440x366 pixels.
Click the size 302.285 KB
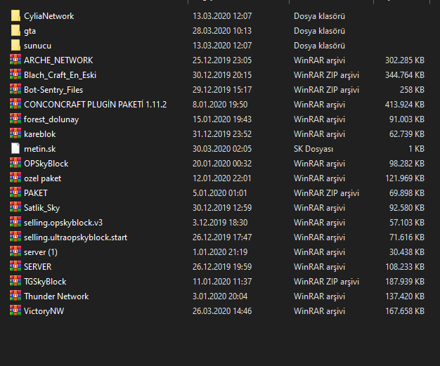click(x=405, y=60)
